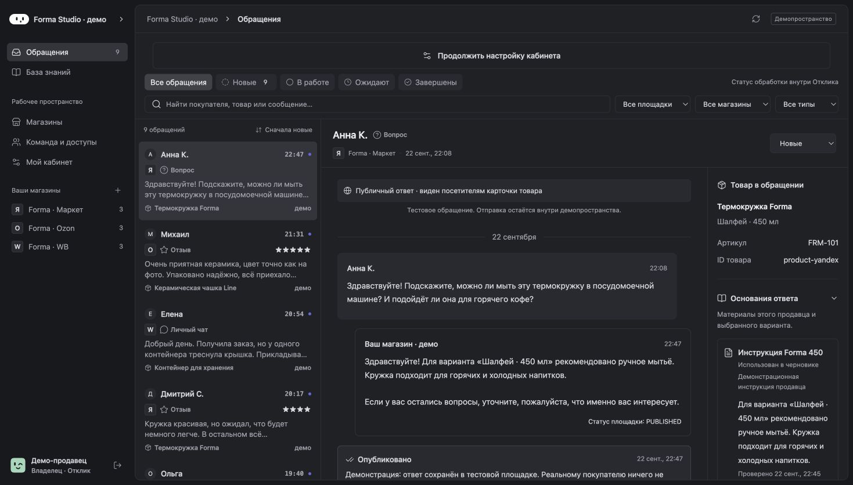Click Статус площадки: PUBLISHED text
This screenshot has width=853, height=485.
click(x=635, y=422)
